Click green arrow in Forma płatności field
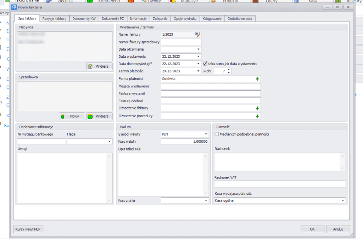 click(257, 79)
